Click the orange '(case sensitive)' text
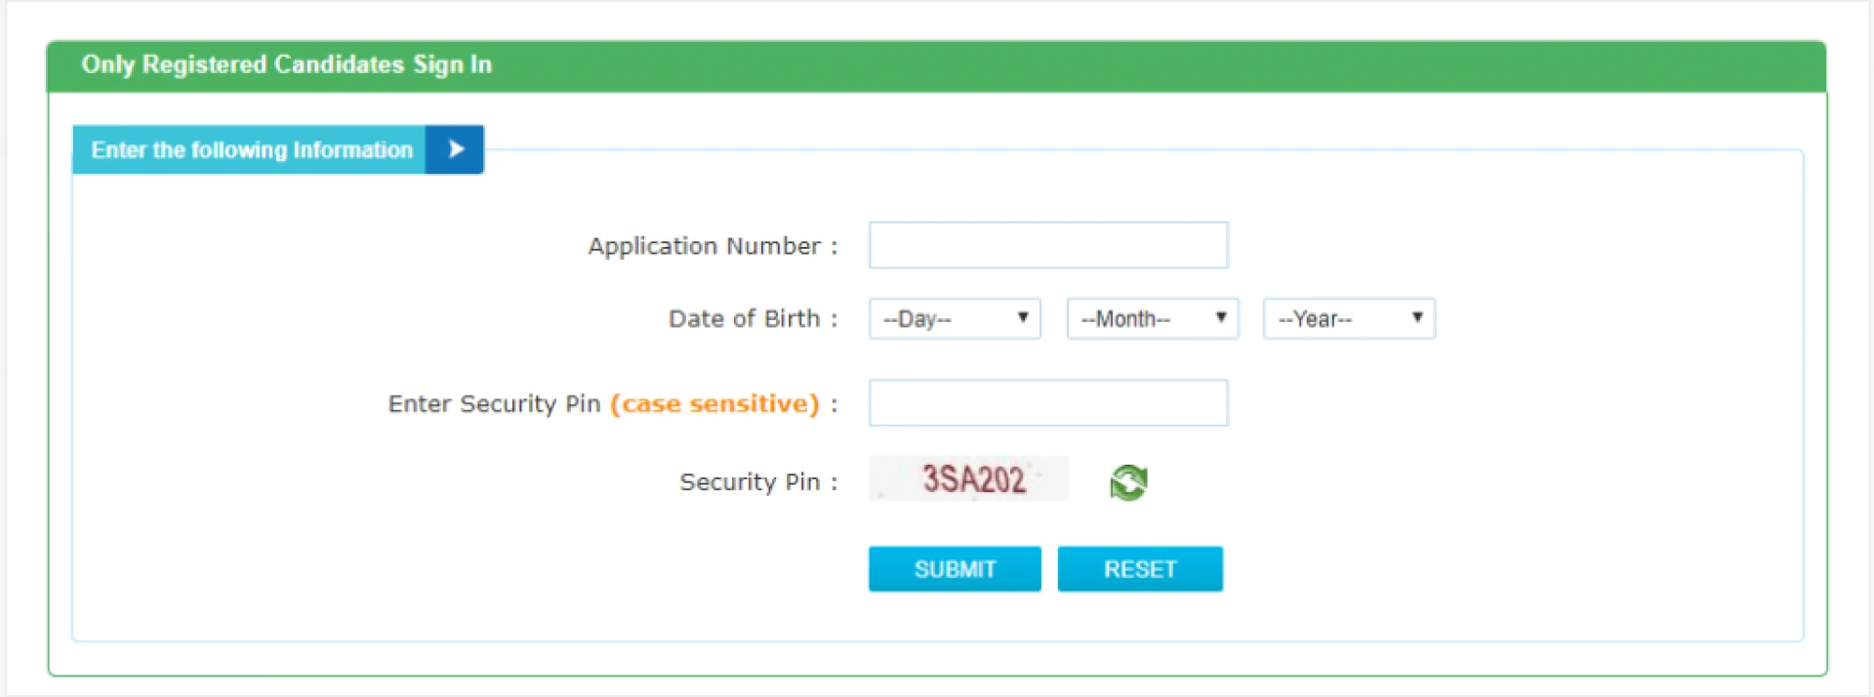Image resolution: width=1874 pixels, height=697 pixels. coord(714,404)
